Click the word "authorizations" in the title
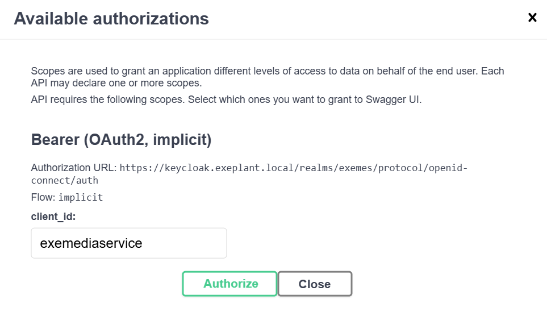Screen dimensions: 547x328 [x=151, y=19]
